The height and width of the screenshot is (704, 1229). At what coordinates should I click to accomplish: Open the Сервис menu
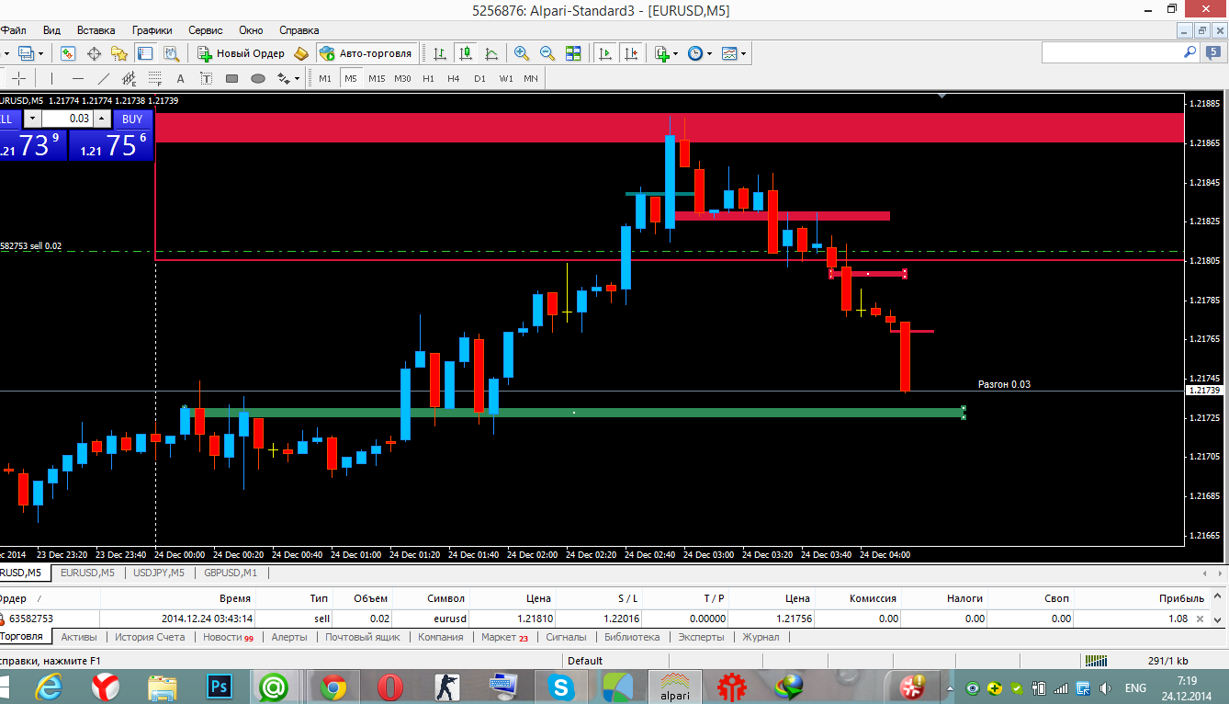coord(206,30)
